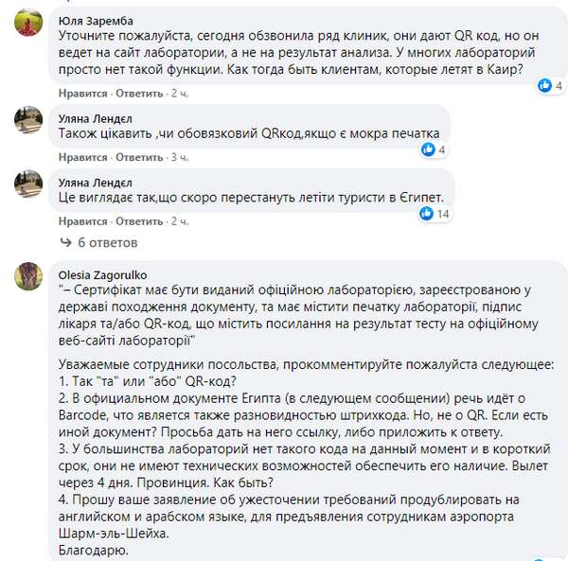Image resolution: width=568 pixels, height=561 pixels.
Task: Click the 3 ч. comment timestamp
Action: tap(180, 157)
